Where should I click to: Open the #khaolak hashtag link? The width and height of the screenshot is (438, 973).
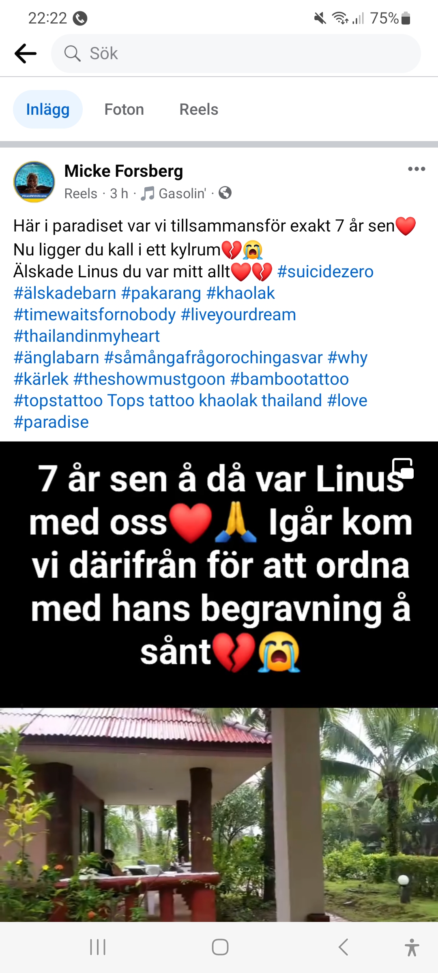(240, 293)
